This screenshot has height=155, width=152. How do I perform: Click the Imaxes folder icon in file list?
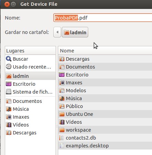pyautogui.click(x=62, y=83)
